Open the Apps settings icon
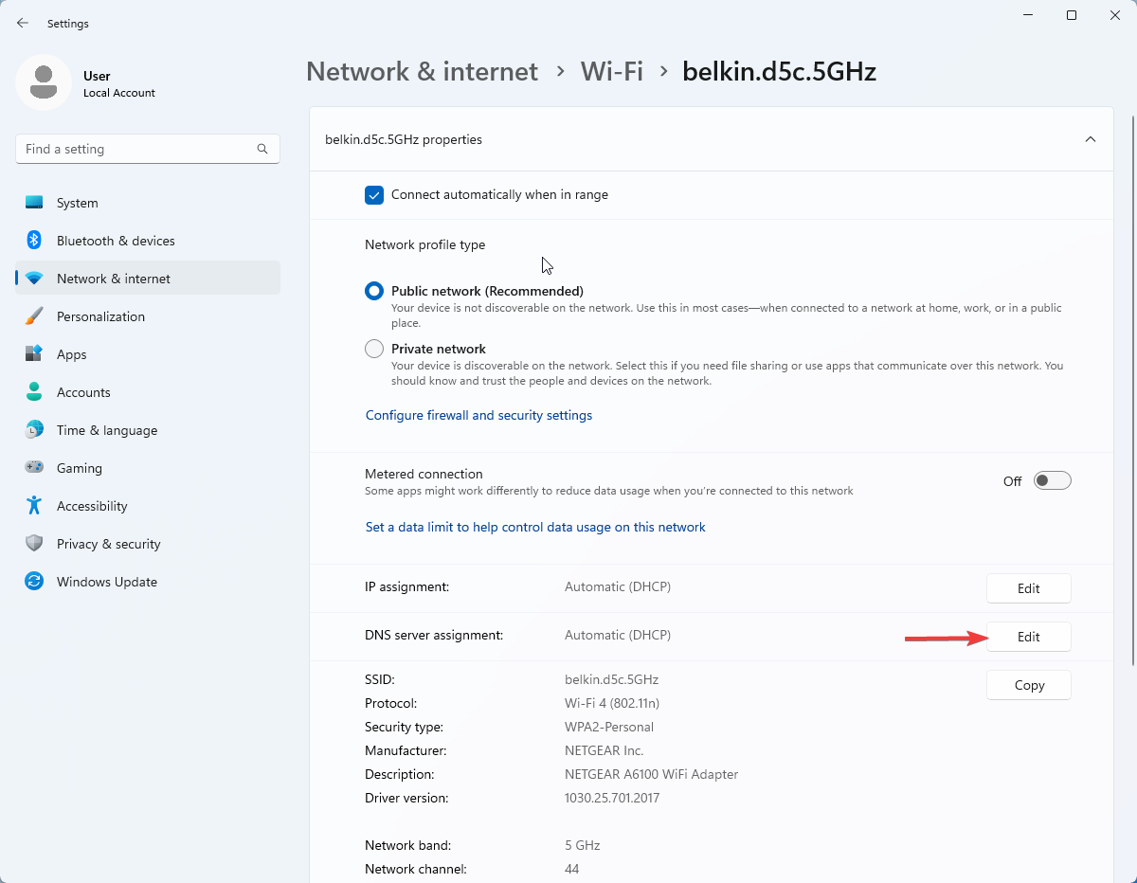1137x883 pixels. pyautogui.click(x=34, y=353)
